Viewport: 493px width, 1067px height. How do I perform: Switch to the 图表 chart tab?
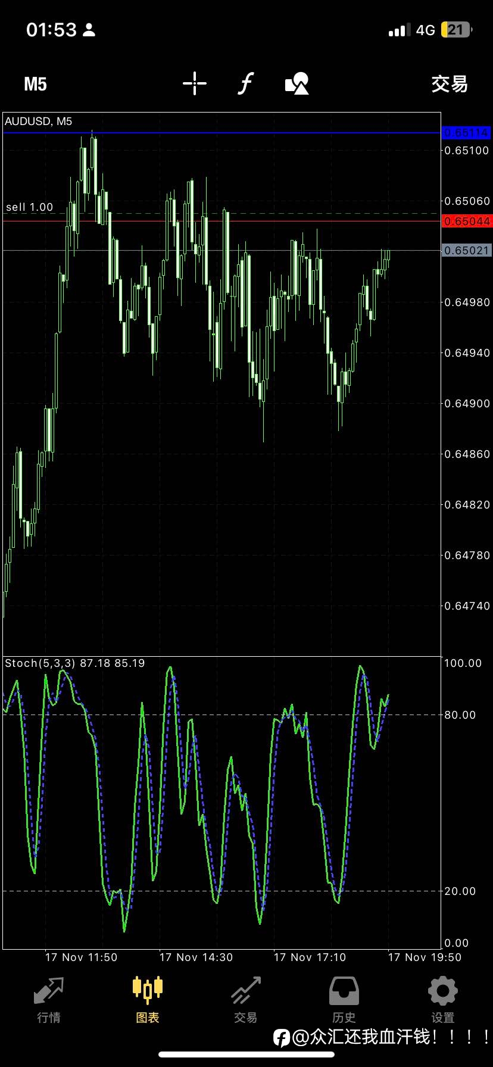click(148, 1000)
